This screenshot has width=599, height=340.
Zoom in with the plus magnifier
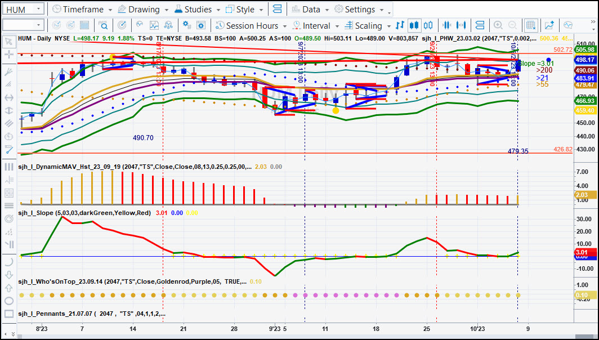[x=498, y=25]
